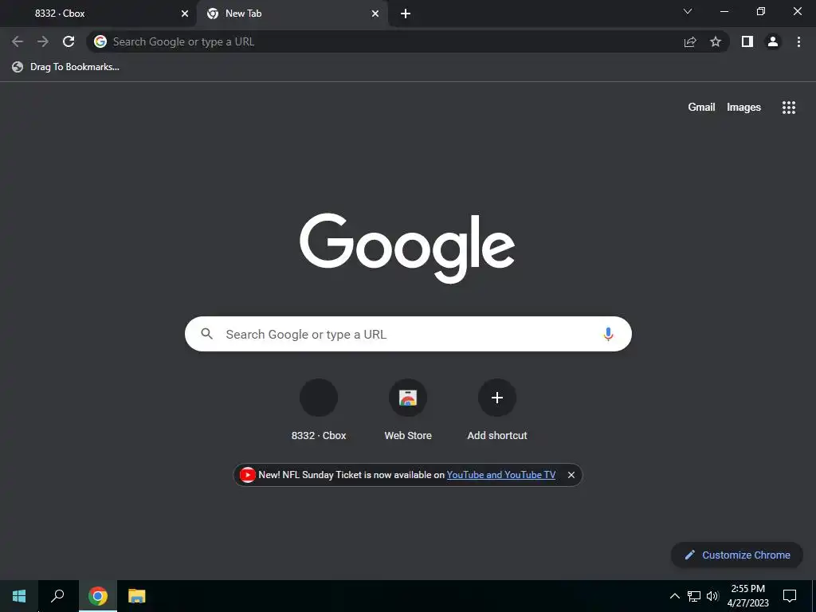Click the Add shortcut plus tile
This screenshot has height=612, width=816.
(x=497, y=410)
